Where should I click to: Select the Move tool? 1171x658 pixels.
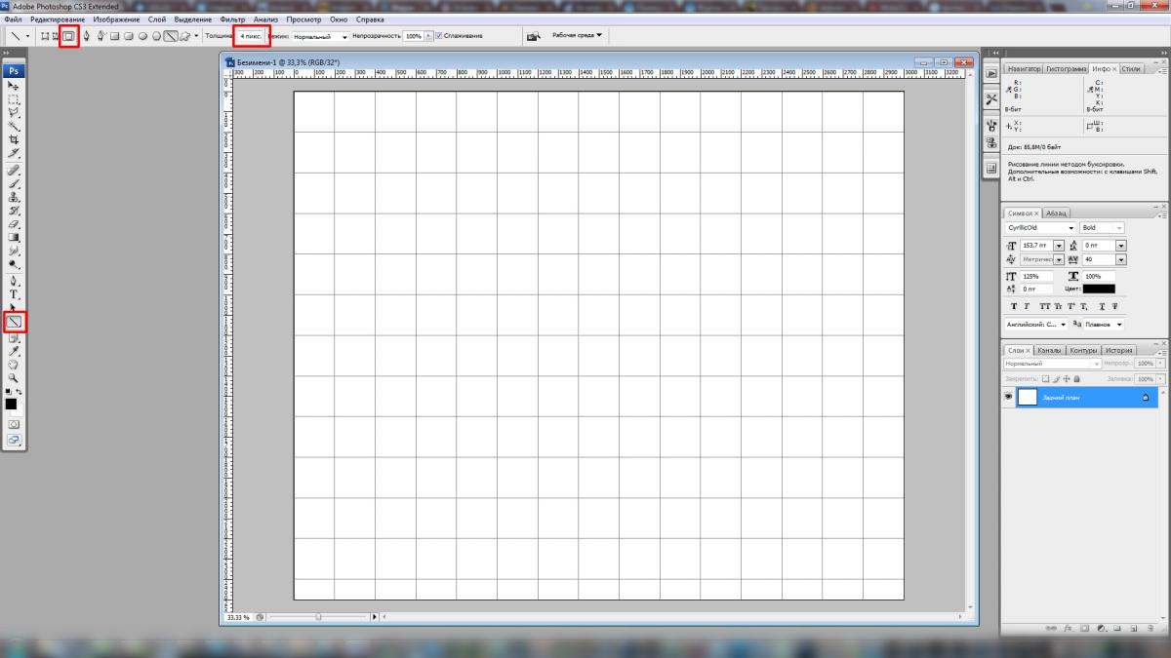coord(15,86)
